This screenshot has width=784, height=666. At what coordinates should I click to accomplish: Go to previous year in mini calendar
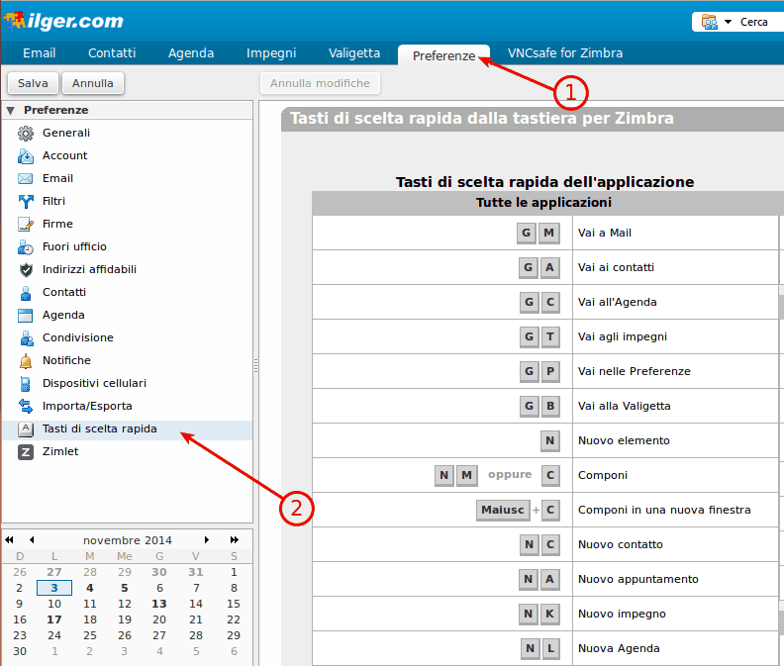pyautogui.click(x=10, y=539)
